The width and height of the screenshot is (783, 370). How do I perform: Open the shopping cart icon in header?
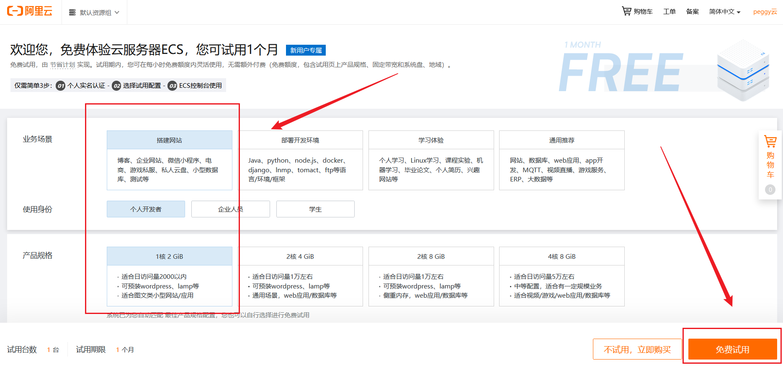[626, 11]
